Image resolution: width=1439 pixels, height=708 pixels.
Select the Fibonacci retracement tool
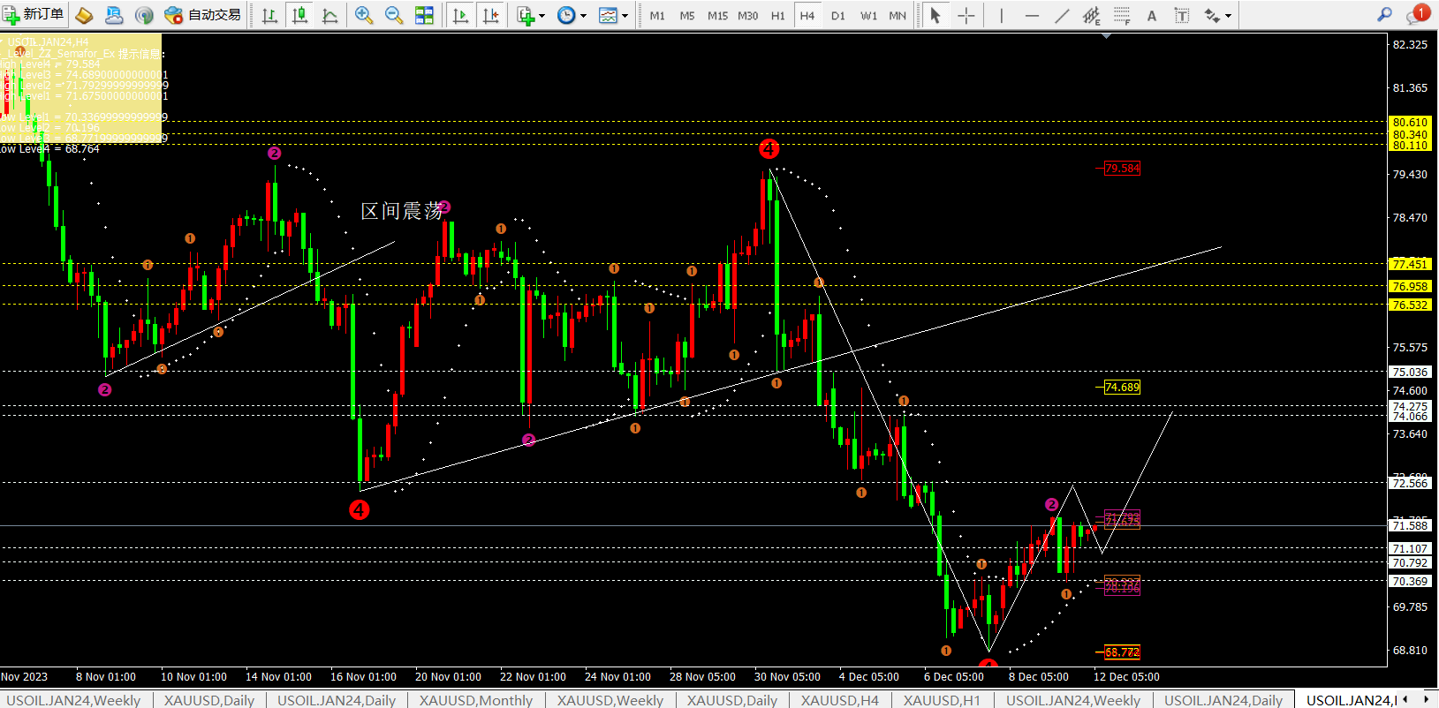point(1122,15)
